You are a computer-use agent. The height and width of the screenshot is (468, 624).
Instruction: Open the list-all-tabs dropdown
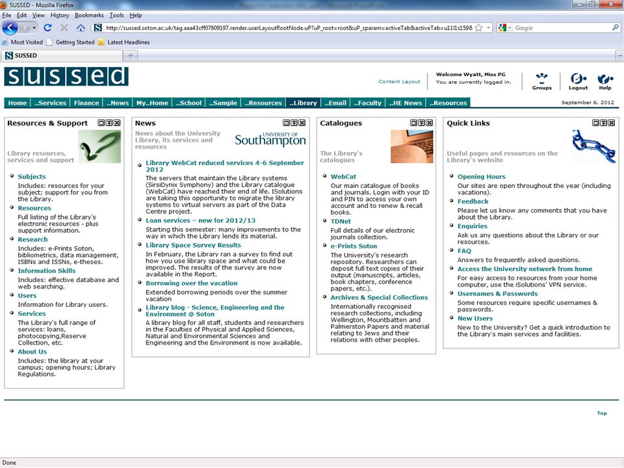pos(619,56)
